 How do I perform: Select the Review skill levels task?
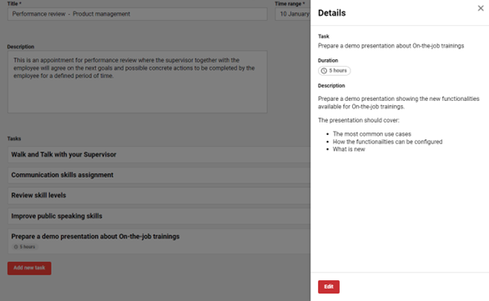tap(159, 195)
